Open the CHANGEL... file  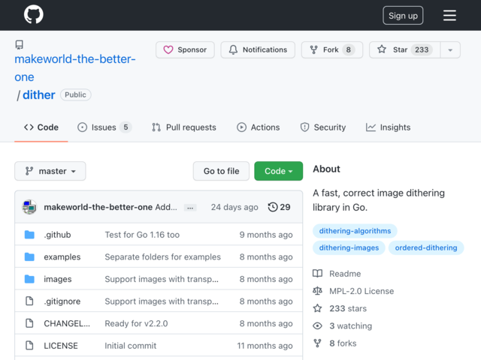click(67, 323)
